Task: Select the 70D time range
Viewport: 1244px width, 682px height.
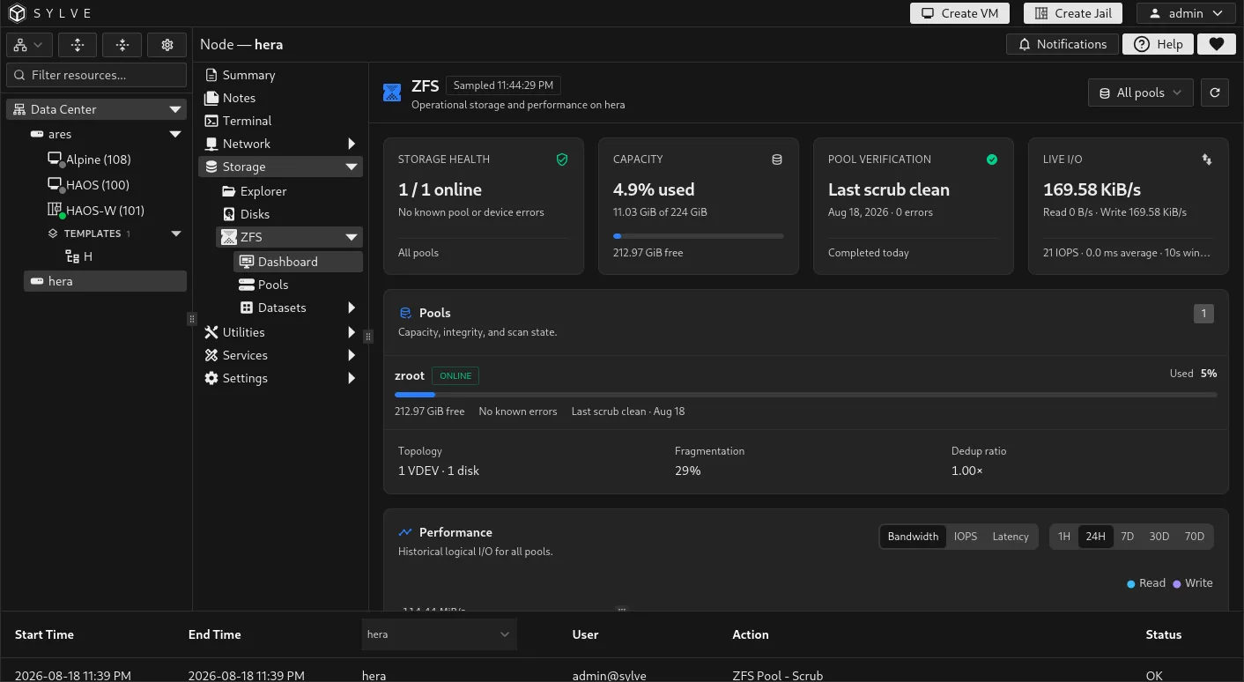Action: pos(1195,537)
